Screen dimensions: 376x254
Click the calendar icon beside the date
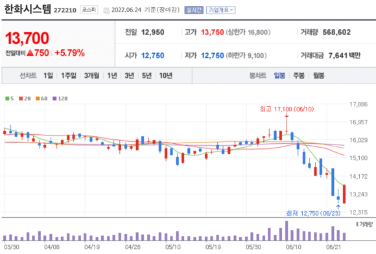point(106,10)
